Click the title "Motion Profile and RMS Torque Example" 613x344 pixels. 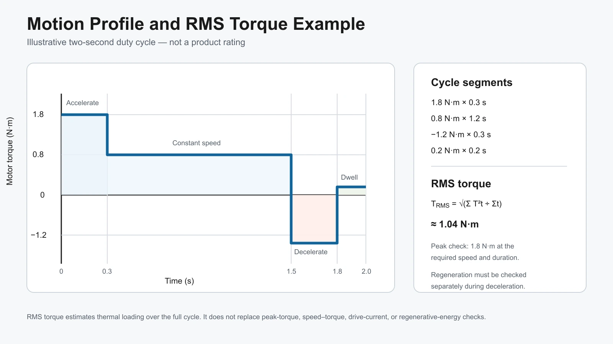[x=196, y=24]
